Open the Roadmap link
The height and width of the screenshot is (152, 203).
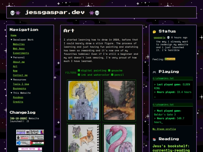pos(18,98)
